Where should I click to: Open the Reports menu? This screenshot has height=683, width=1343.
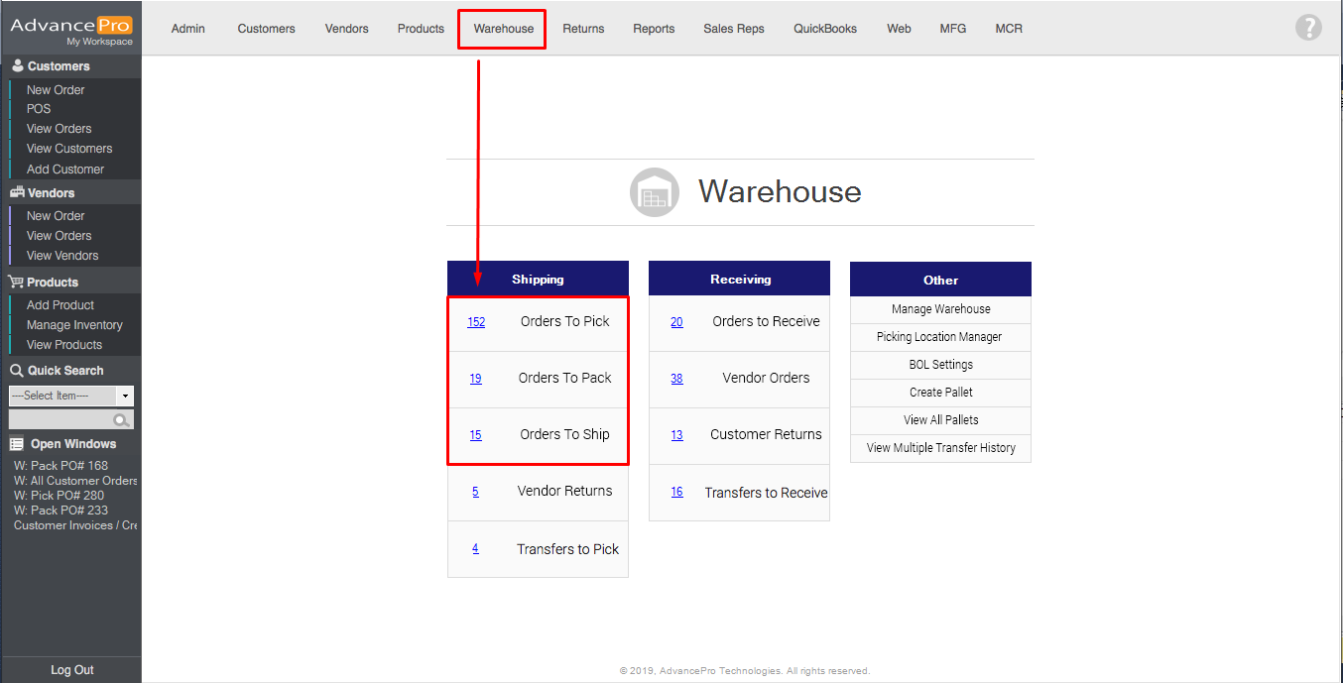point(654,29)
